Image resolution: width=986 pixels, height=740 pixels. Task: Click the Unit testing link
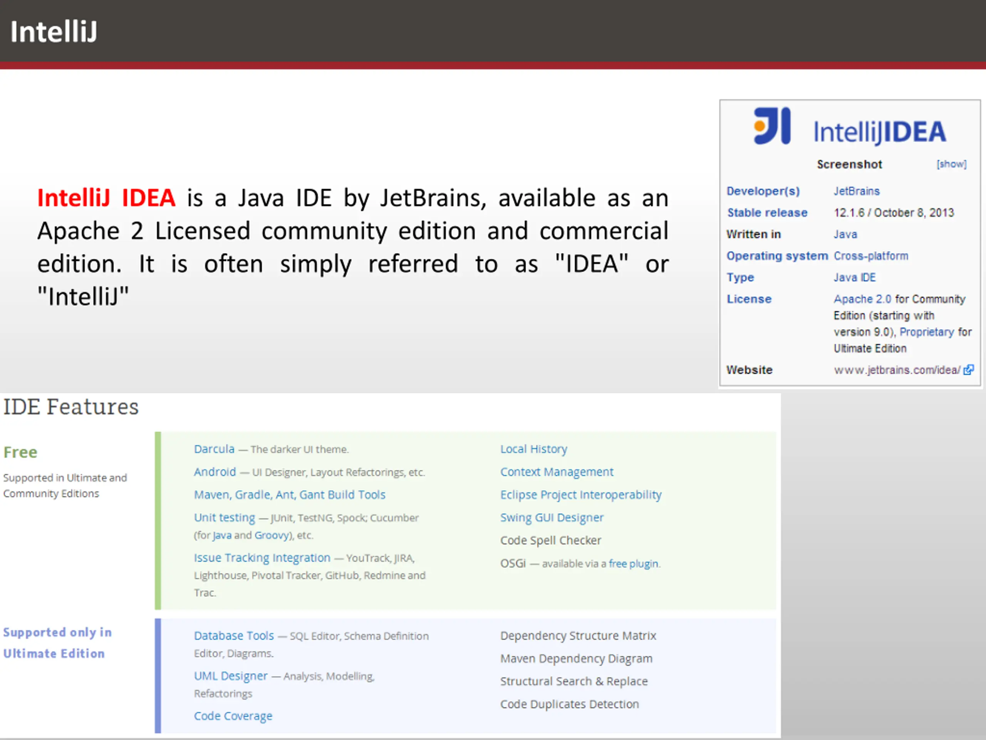point(224,517)
